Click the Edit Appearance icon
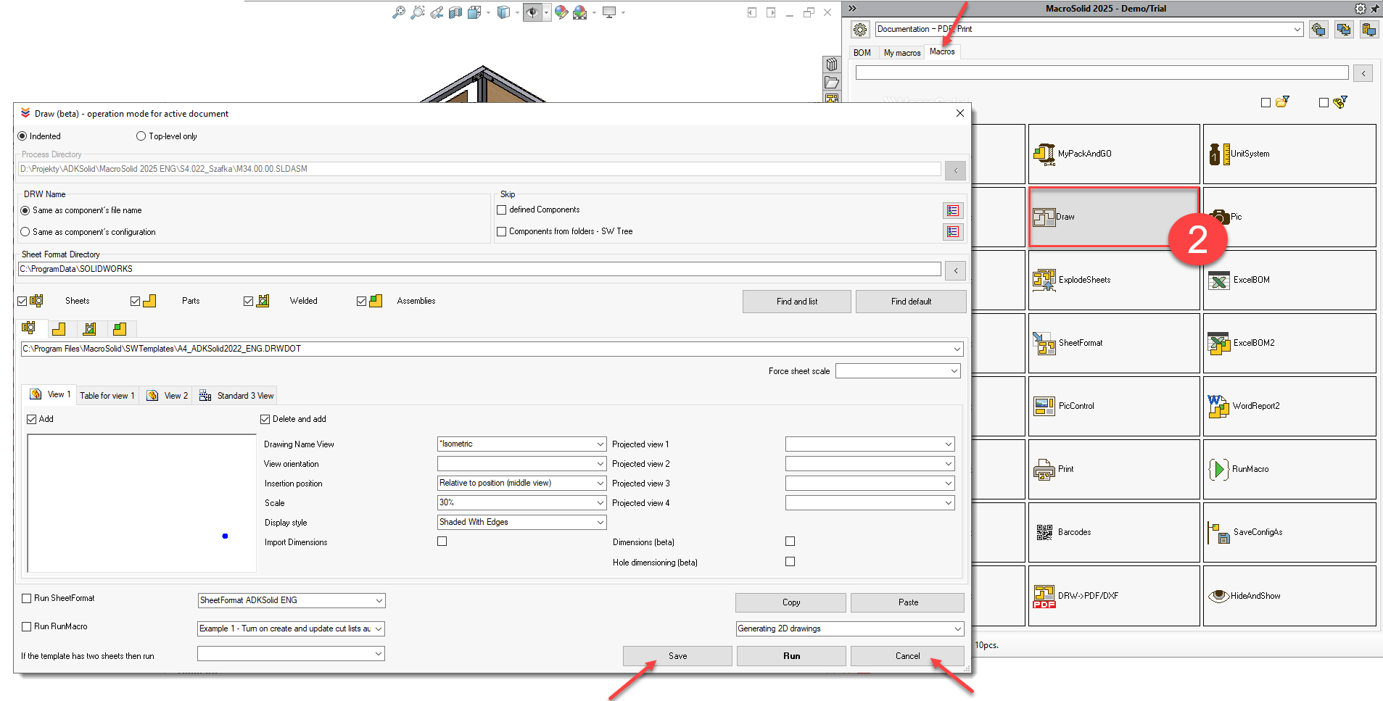This screenshot has width=1383, height=701. click(x=561, y=12)
